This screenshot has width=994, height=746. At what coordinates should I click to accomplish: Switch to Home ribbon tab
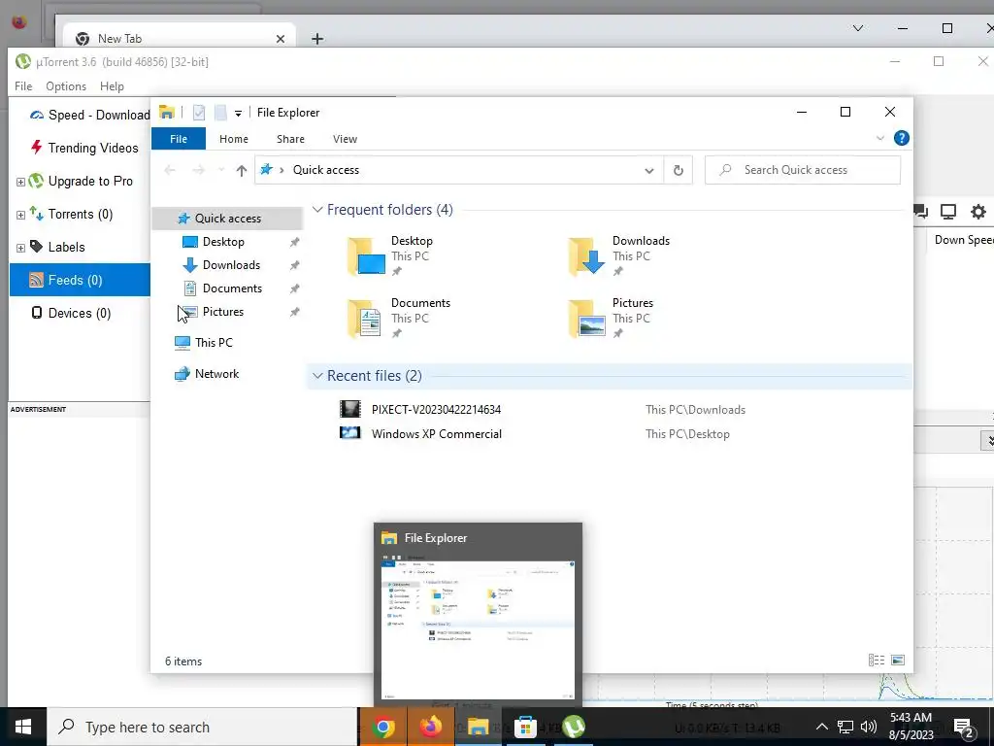(234, 139)
